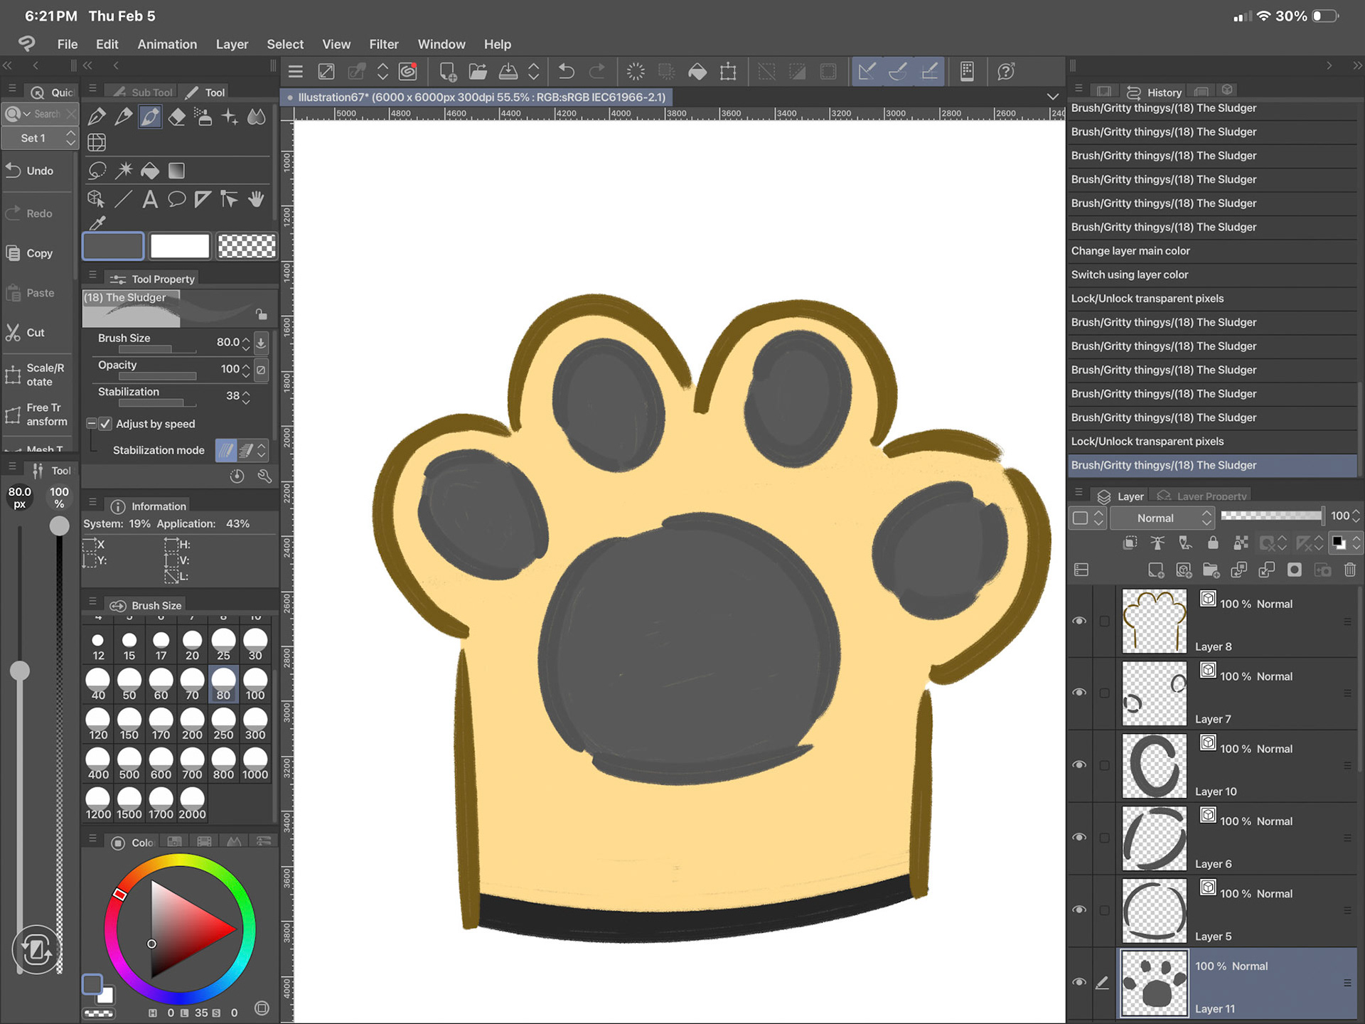Select the Fill bucket tool
Screen dimensions: 1365x1024
click(150, 171)
